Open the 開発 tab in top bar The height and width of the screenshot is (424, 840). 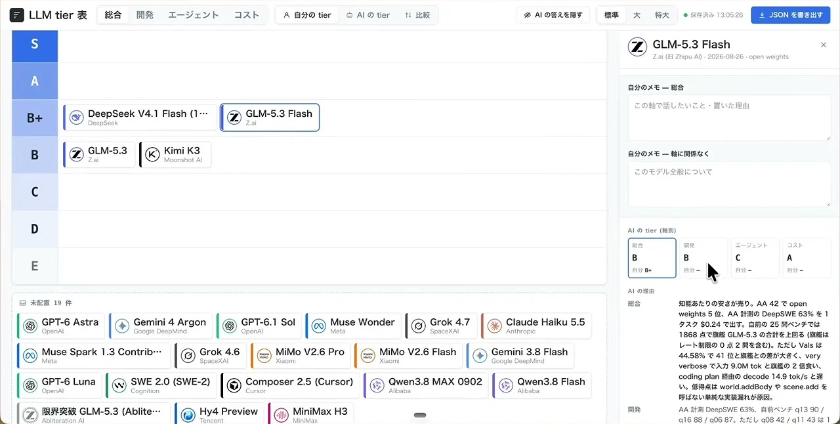tap(145, 15)
